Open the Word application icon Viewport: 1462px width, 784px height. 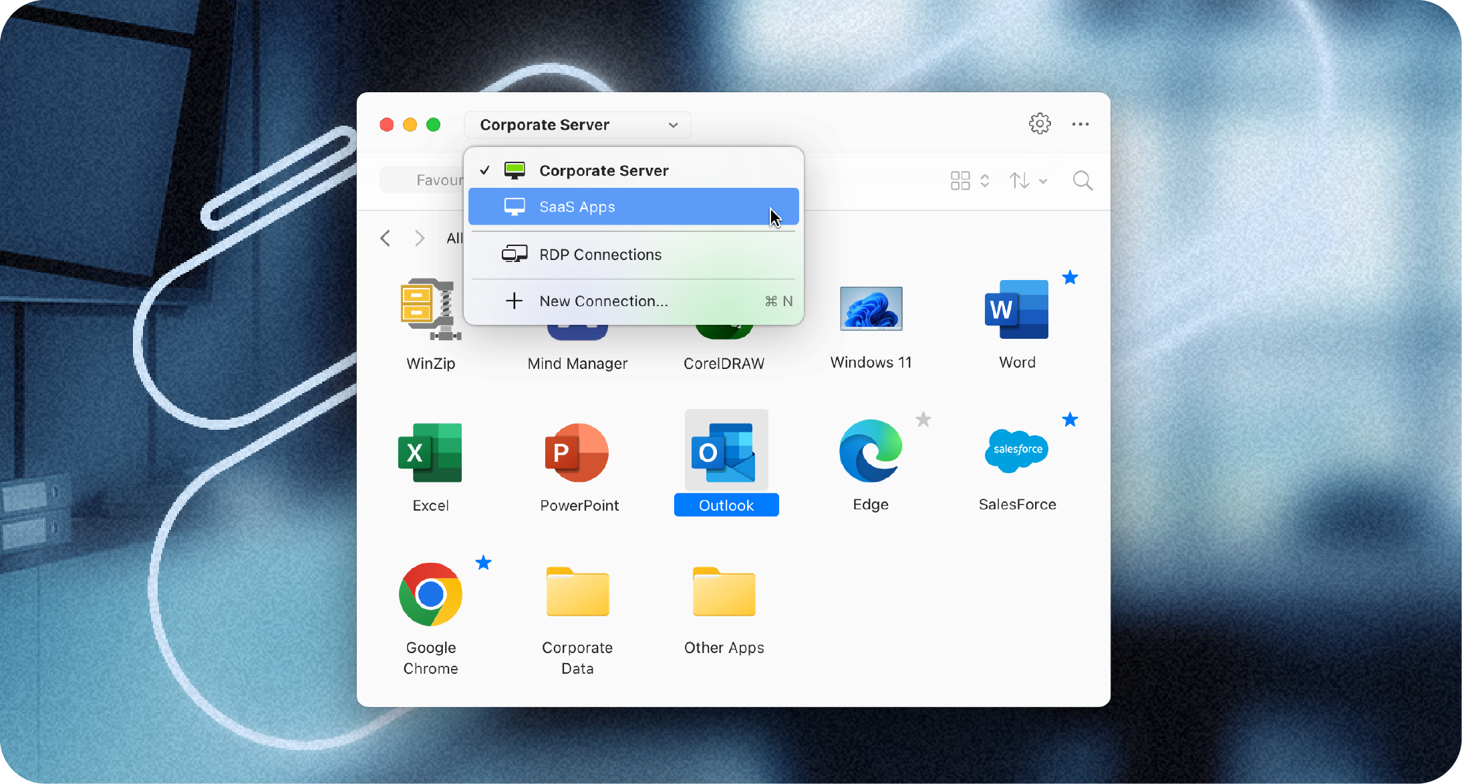(x=1016, y=309)
